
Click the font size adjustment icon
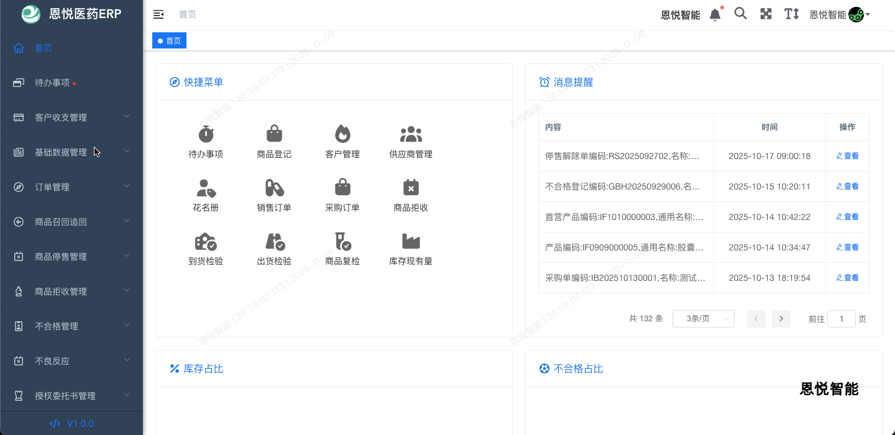tap(791, 14)
